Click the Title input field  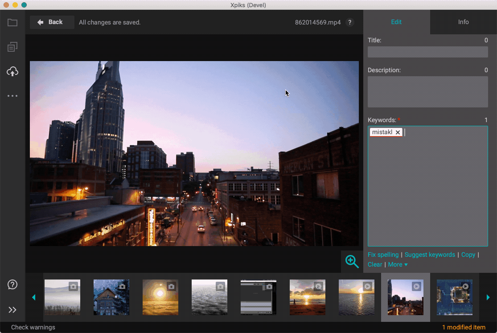coord(427,52)
